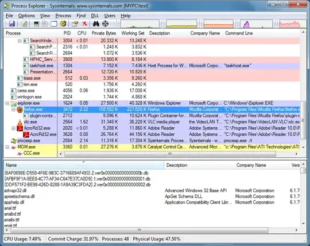The width and height of the screenshot is (310, 246).
Task: Select the plugin-conta... process row
Action: click(152, 115)
